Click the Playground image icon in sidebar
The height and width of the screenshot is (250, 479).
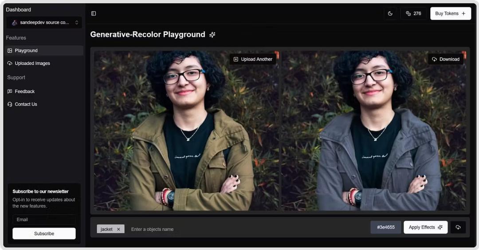(10, 51)
